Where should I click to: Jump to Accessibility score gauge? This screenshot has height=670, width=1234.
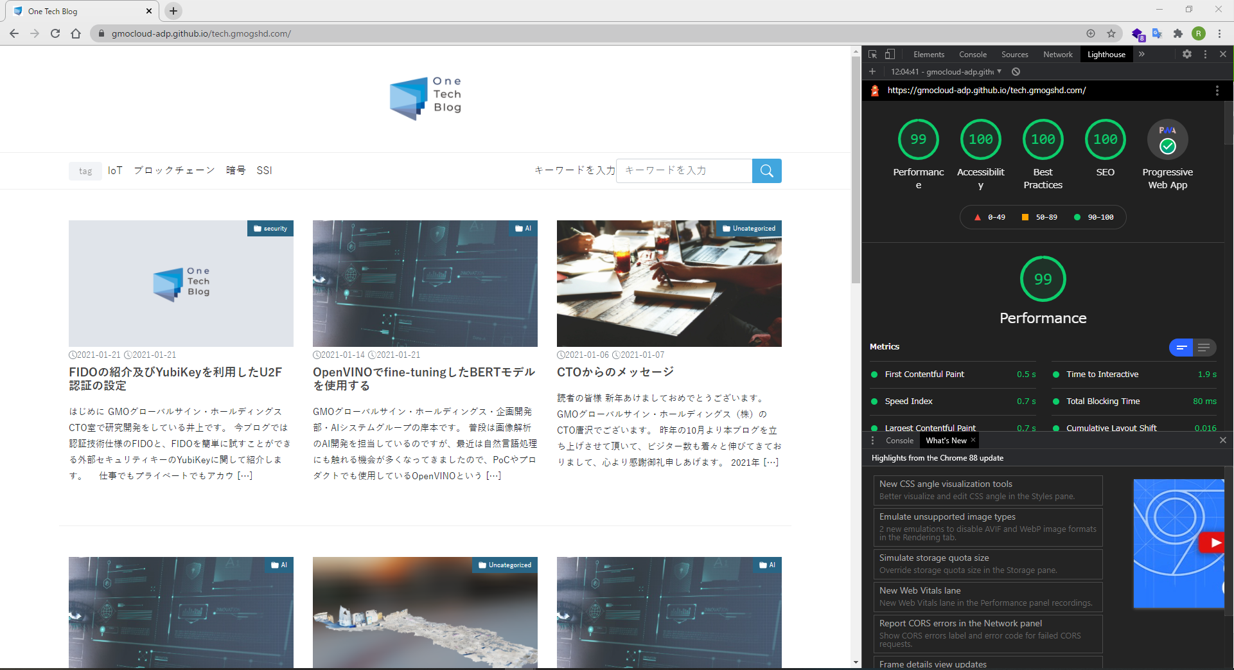pos(981,139)
